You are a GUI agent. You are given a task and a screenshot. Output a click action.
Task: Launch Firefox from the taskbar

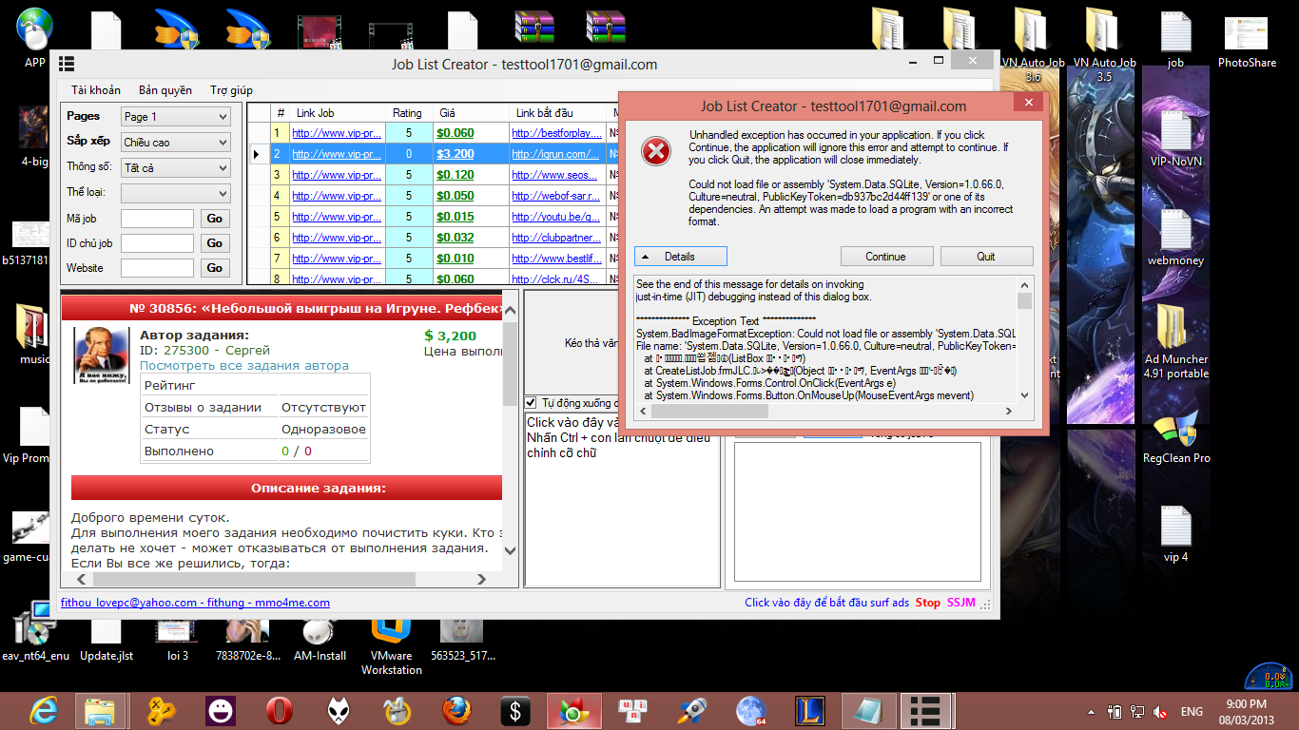click(456, 710)
